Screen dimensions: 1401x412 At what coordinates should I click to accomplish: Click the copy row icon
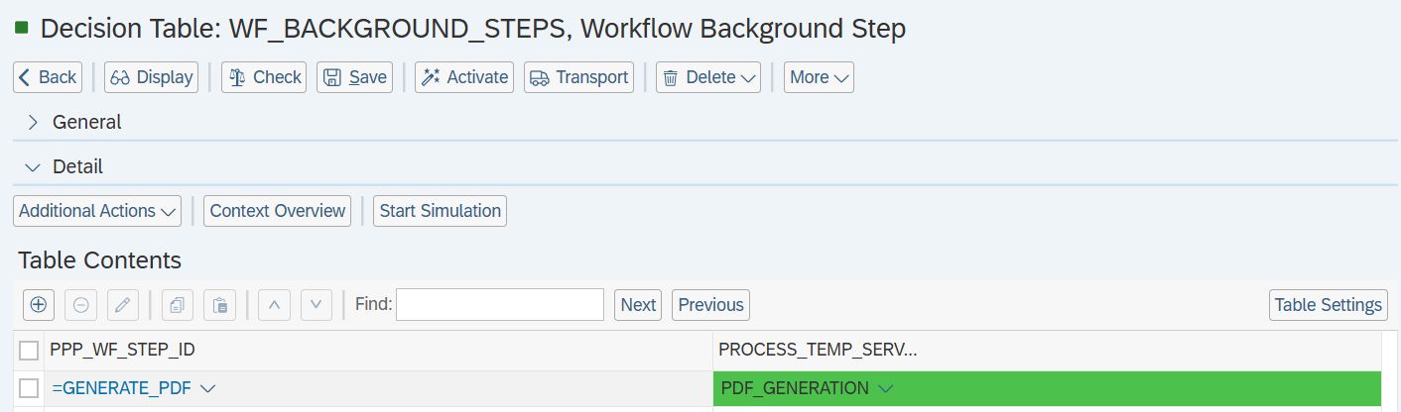coord(178,305)
